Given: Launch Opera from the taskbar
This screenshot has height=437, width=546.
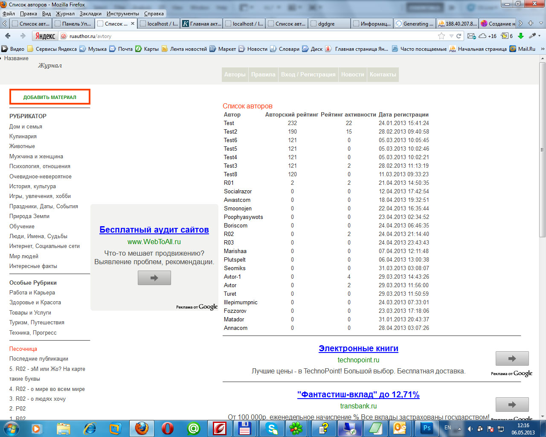Looking at the screenshot, I should tap(168, 428).
